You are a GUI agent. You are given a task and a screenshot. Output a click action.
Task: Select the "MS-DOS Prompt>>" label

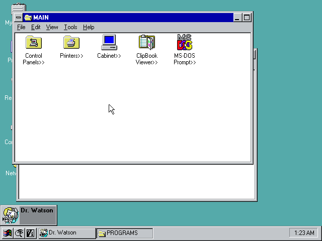185,59
